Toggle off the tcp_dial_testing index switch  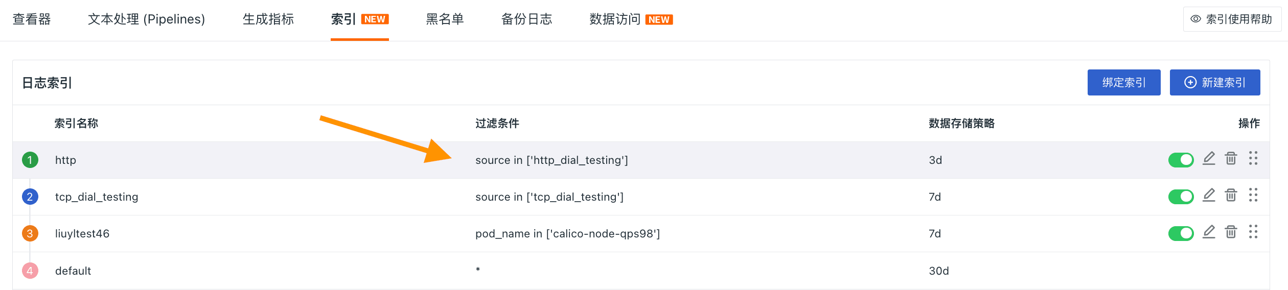coord(1181,197)
